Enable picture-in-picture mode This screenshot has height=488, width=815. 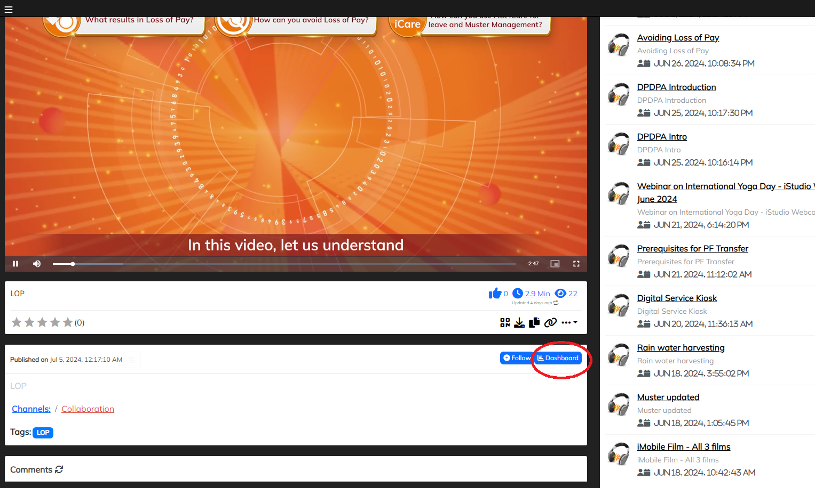tap(555, 264)
